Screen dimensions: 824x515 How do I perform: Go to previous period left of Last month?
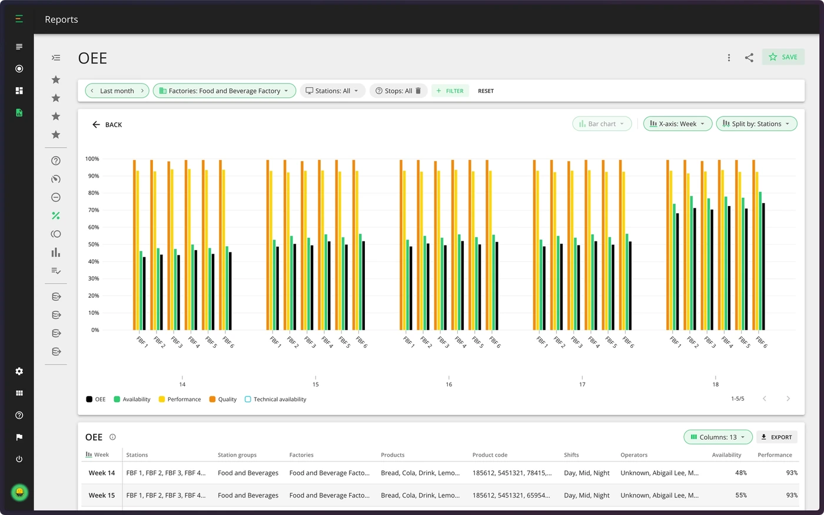pyautogui.click(x=92, y=91)
